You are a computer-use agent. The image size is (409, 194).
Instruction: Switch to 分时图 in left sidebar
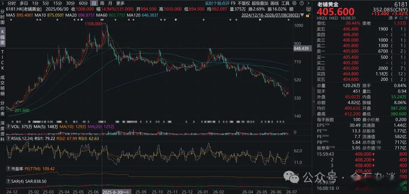coord(3,17)
